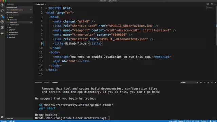Click the "root" id value text
Screen dimensions: 217x122
(x=72, y=61)
